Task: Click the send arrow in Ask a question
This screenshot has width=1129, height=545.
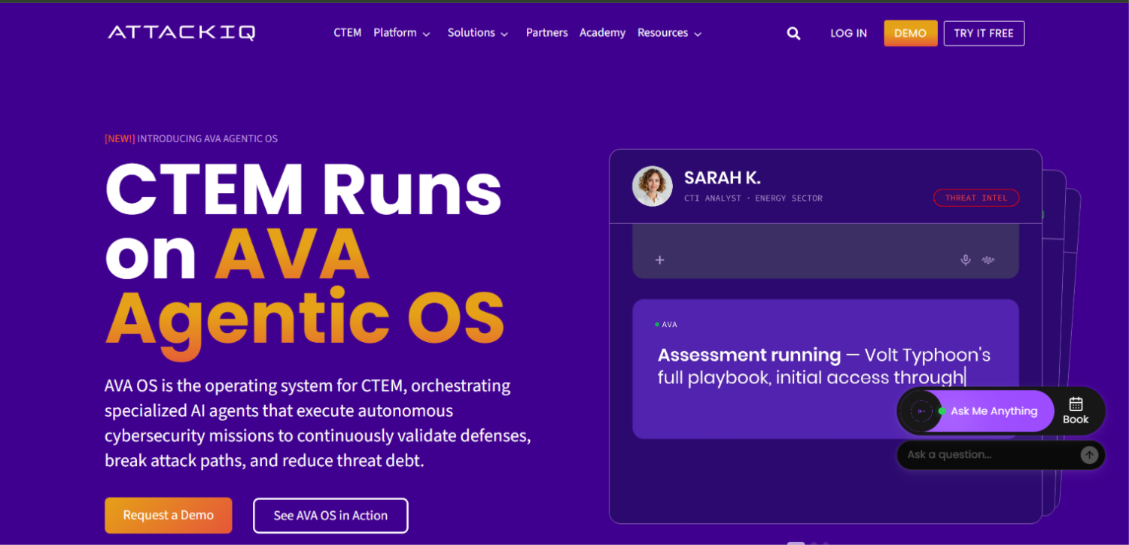Action: 1089,455
